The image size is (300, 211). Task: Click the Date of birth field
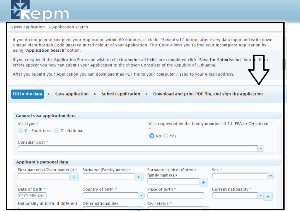[x=32, y=196]
